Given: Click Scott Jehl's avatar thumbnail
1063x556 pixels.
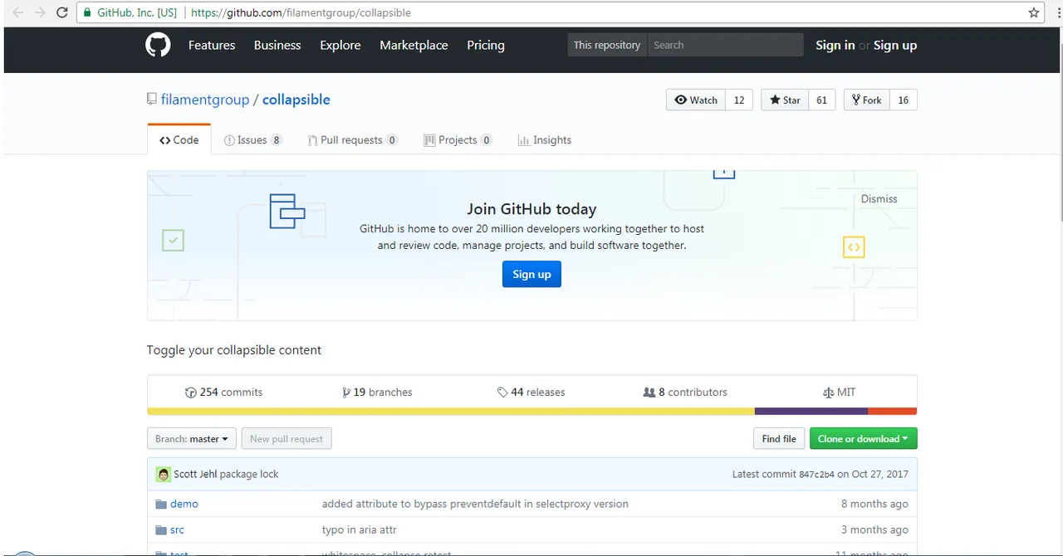Looking at the screenshot, I should pos(163,474).
